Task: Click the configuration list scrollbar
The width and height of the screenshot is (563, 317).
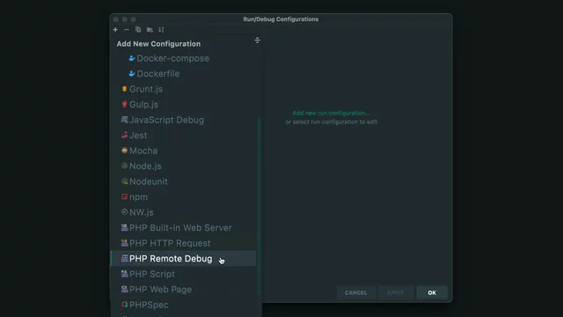Action: [259, 205]
